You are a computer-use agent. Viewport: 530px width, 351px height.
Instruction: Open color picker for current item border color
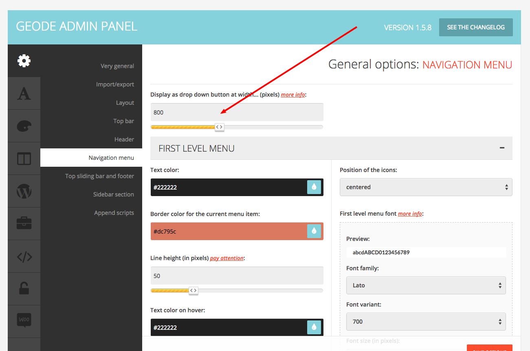(x=314, y=231)
